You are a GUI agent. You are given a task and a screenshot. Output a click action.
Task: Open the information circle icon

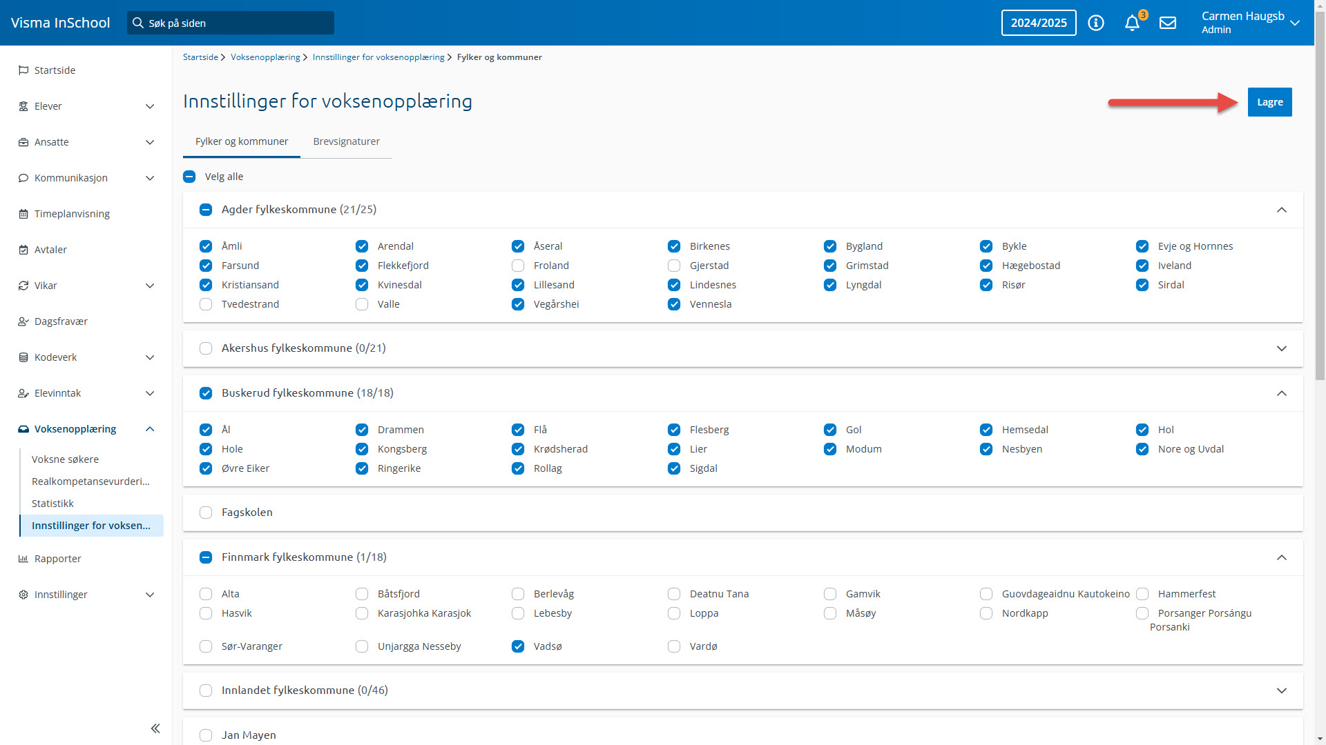(x=1095, y=23)
